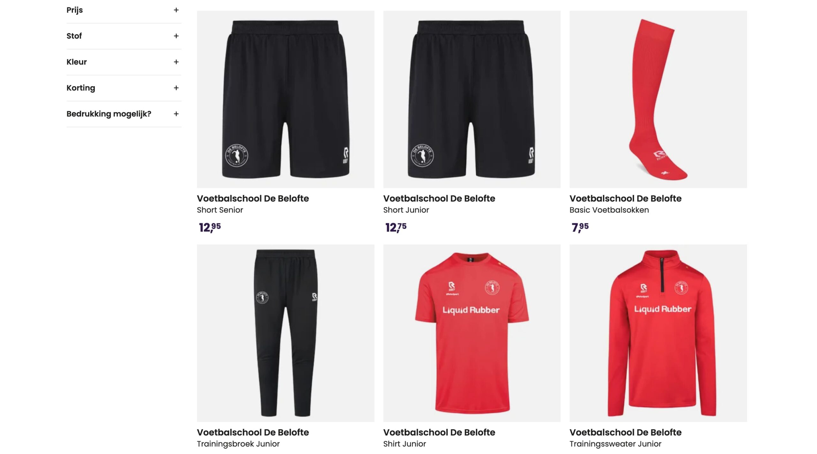817x454 pixels.
Task: Expand the Kleur filter label
Action: 77,62
